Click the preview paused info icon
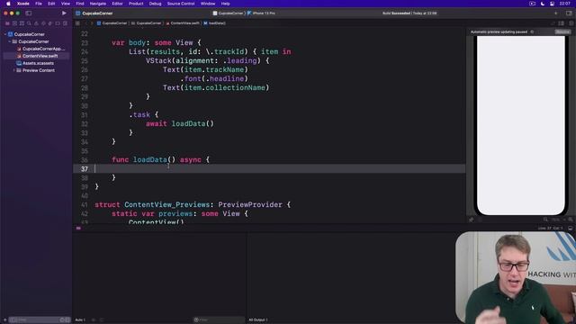This screenshot has width=576, height=324. click(x=532, y=32)
